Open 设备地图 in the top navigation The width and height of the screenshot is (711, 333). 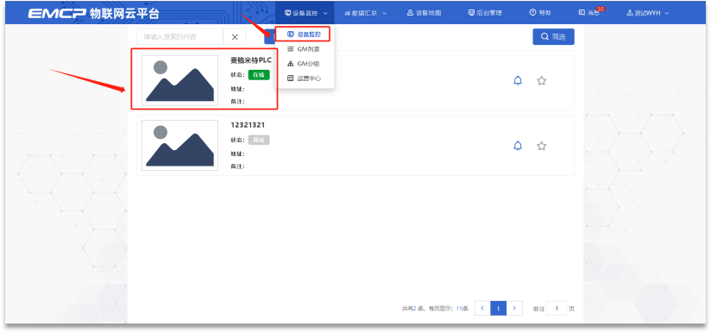[424, 13]
